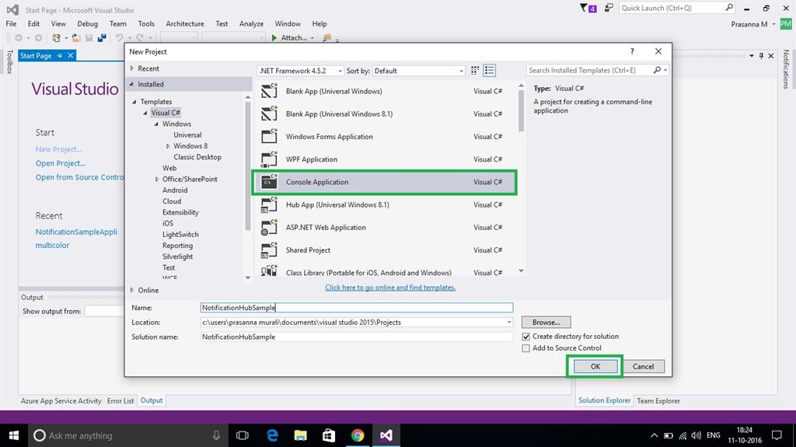
Task: Switch templates to medium icons list view
Action: (x=490, y=71)
